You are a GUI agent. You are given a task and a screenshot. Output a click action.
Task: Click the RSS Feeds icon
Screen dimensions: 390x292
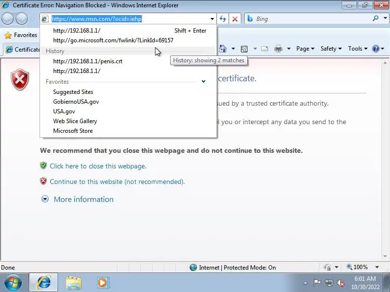[244, 49]
